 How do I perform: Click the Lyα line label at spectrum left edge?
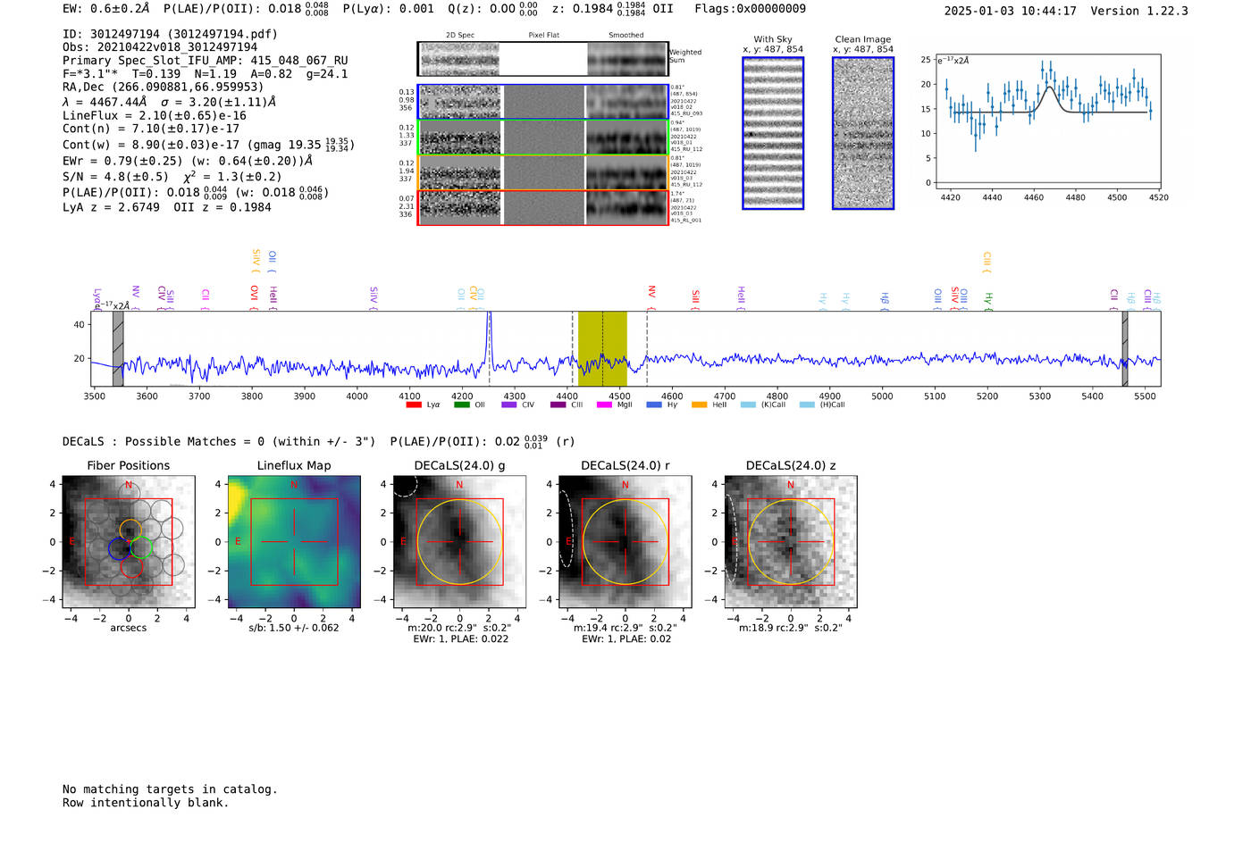click(97, 298)
